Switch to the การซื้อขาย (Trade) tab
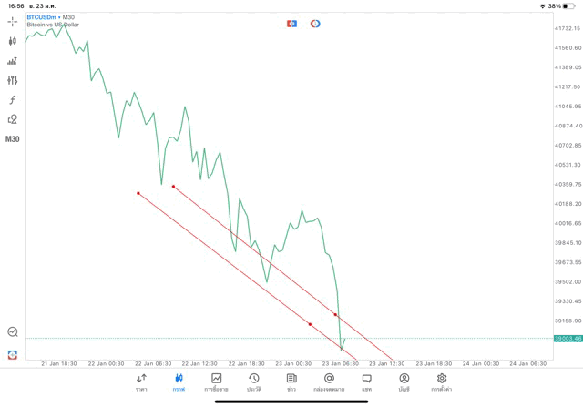 pyautogui.click(x=216, y=382)
